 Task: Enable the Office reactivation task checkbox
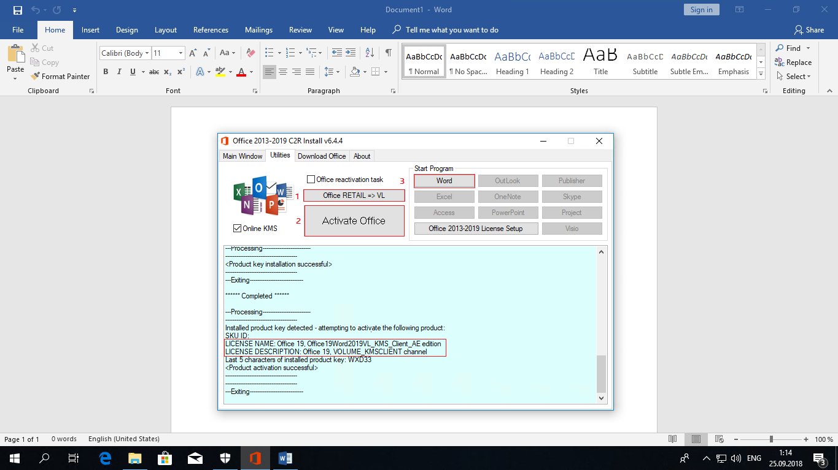coord(311,180)
